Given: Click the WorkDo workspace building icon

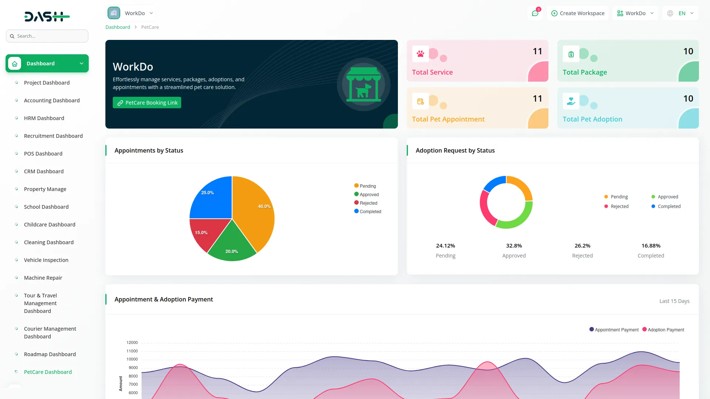Looking at the screenshot, I should tap(114, 13).
